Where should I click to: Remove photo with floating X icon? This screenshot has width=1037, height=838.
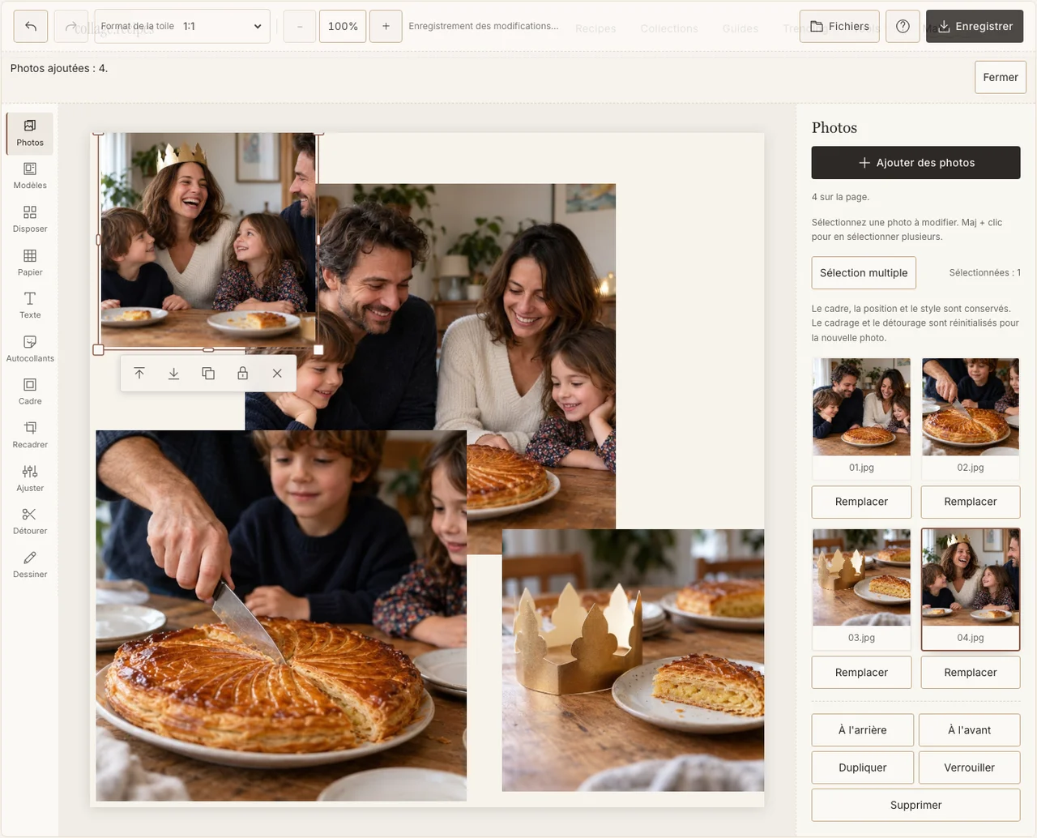point(277,374)
